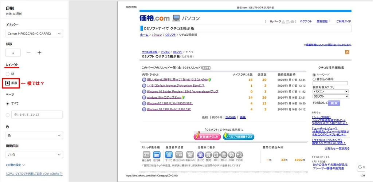Click the bulletin board search text field
Viewport: 373px width, 182px height.
(330, 83)
